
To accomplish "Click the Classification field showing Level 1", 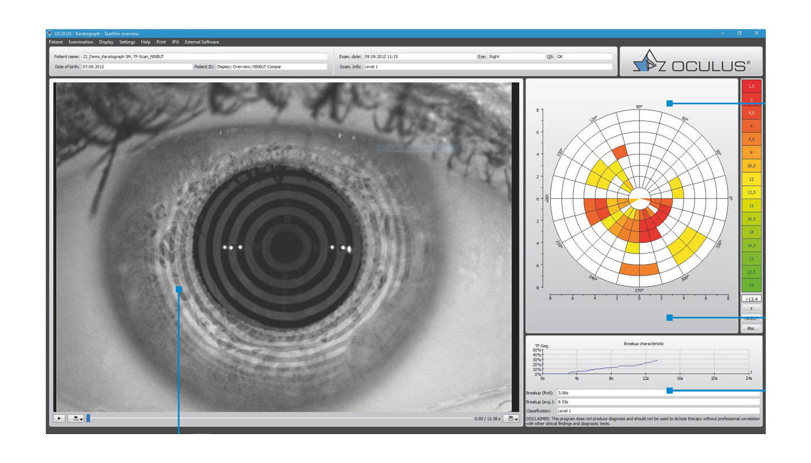I will pos(657,411).
